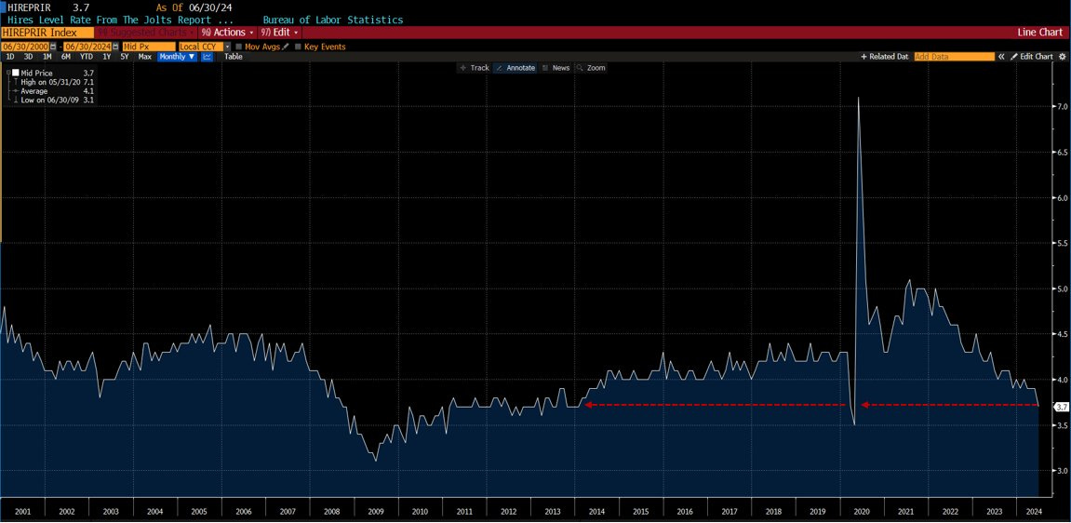Click the Edit Chart button
The width and height of the screenshot is (1071, 523).
pos(1032,57)
